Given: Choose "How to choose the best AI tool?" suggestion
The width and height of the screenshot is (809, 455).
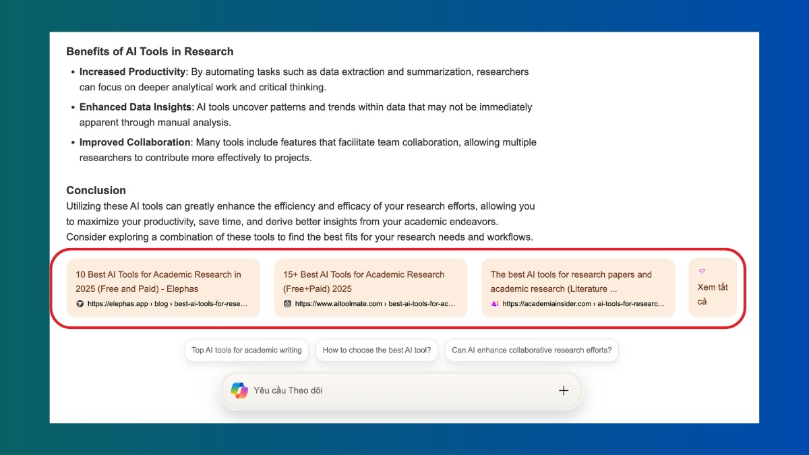Looking at the screenshot, I should pyautogui.click(x=377, y=350).
